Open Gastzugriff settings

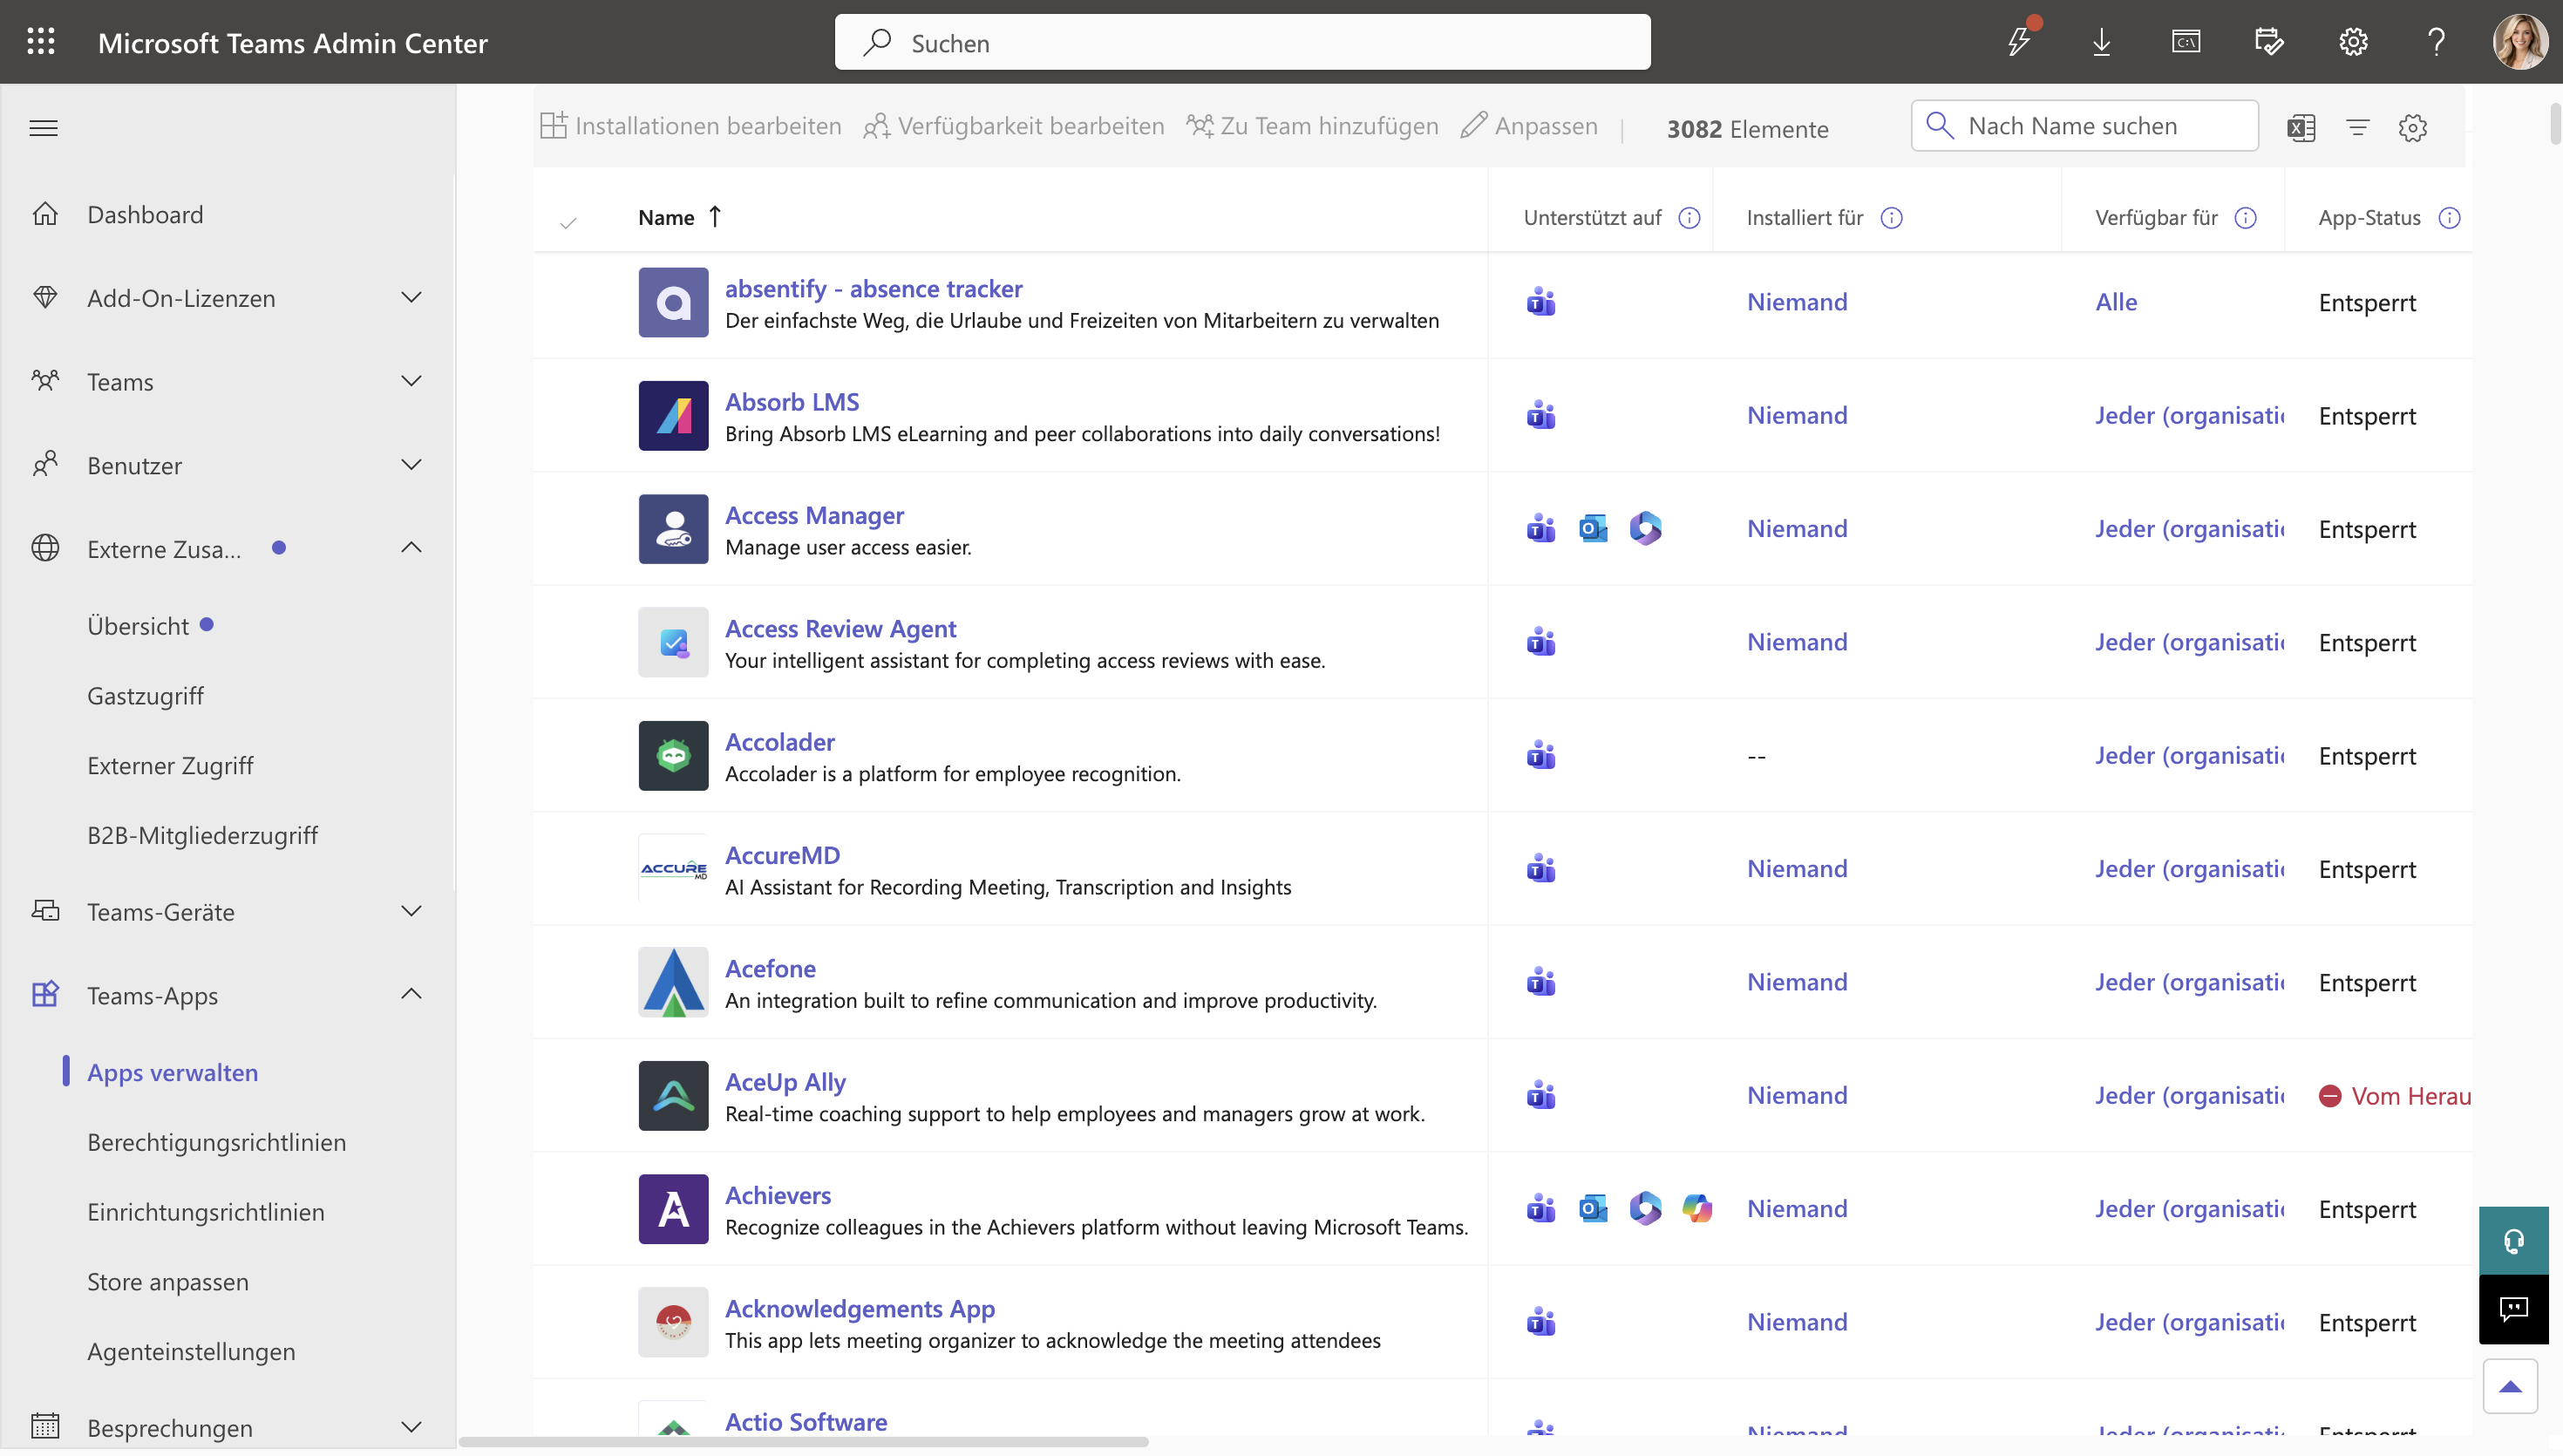point(145,696)
